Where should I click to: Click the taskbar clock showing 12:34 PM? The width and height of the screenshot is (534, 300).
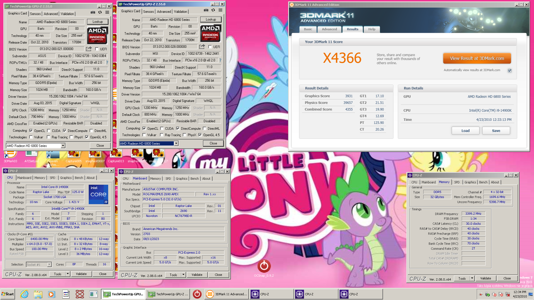coord(520,294)
